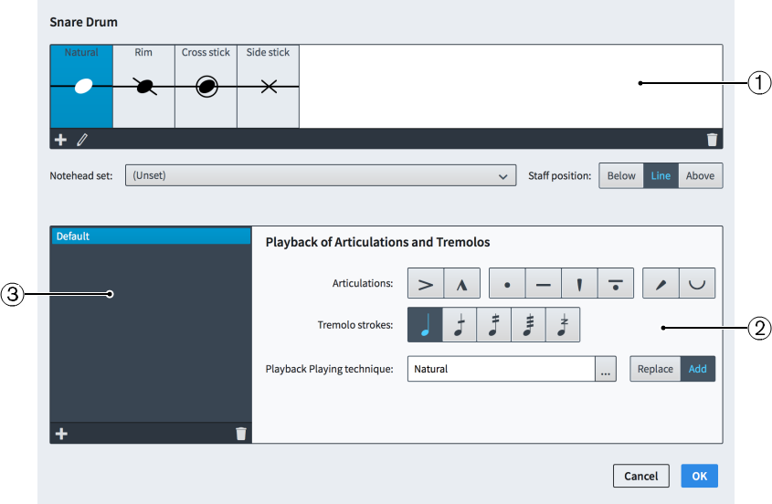Select the Rim playing technique notehead

[143, 87]
